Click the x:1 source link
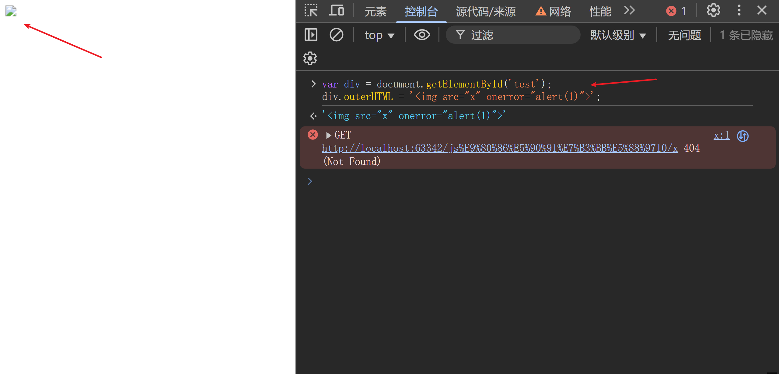This screenshot has height=374, width=779. pos(721,135)
